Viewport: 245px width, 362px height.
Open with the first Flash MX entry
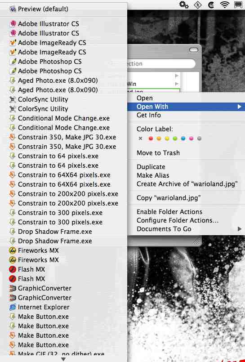point(63,269)
